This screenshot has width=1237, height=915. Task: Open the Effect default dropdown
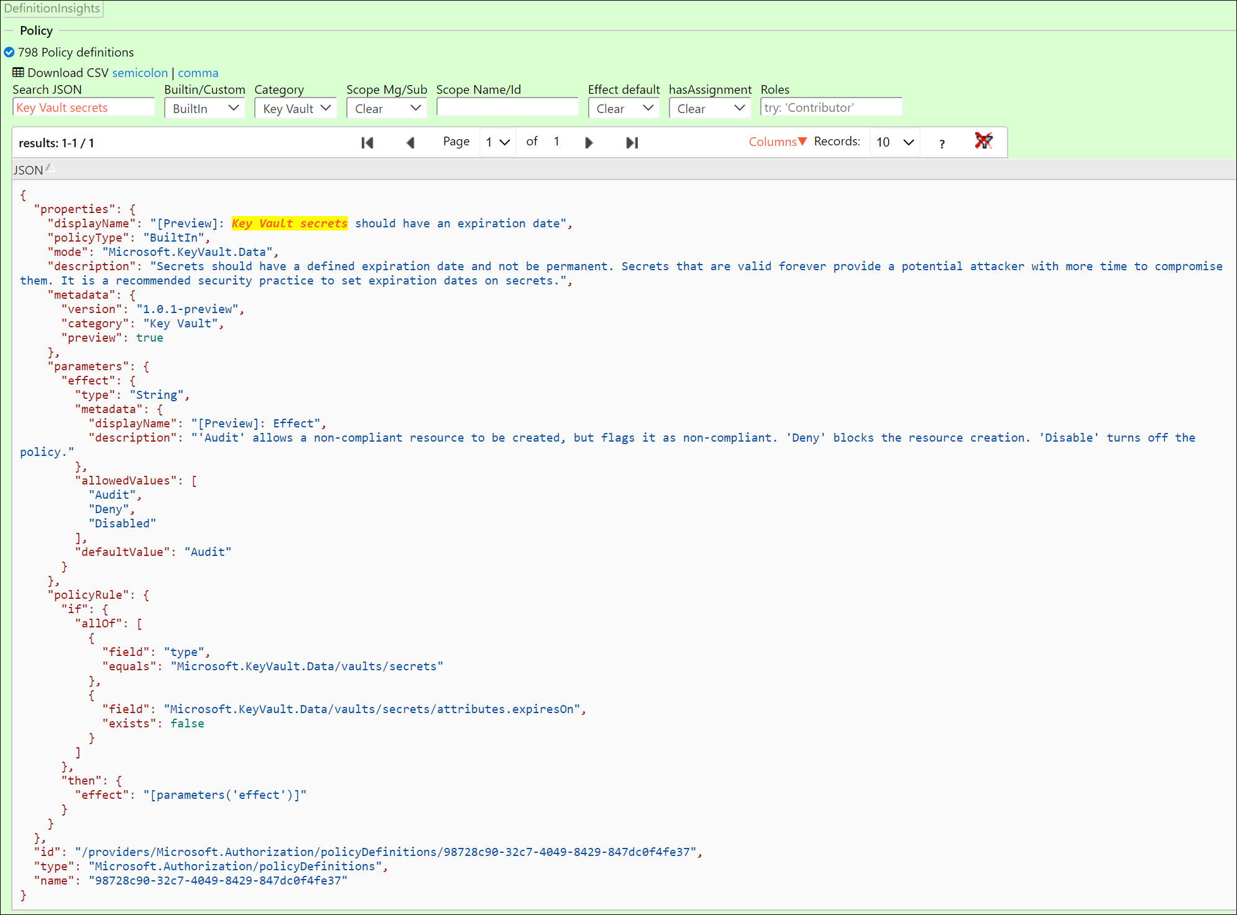(624, 108)
